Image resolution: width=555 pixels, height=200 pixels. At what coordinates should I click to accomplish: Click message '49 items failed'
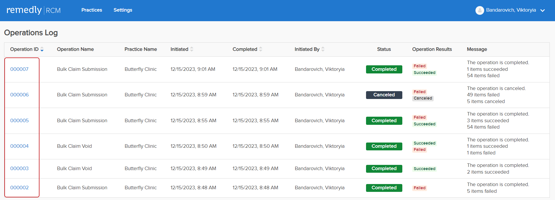click(483, 95)
